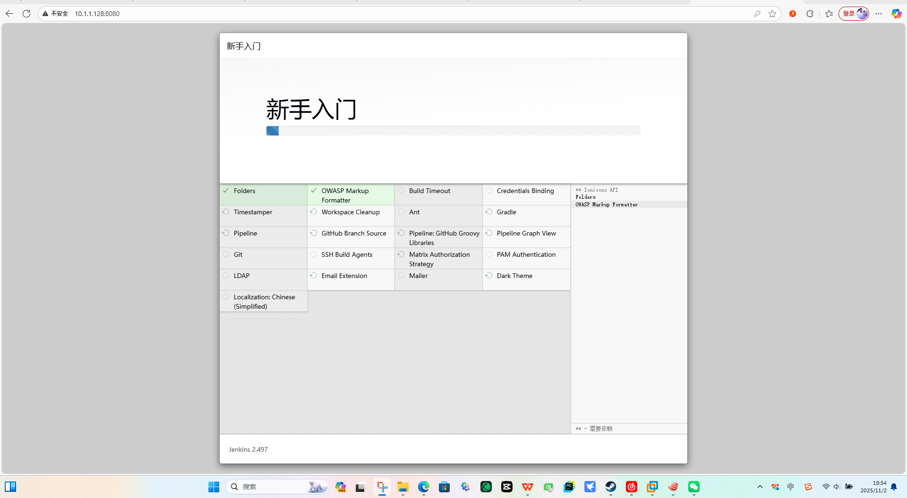Open CapCut from the taskbar
The image size is (907, 498).
507,487
